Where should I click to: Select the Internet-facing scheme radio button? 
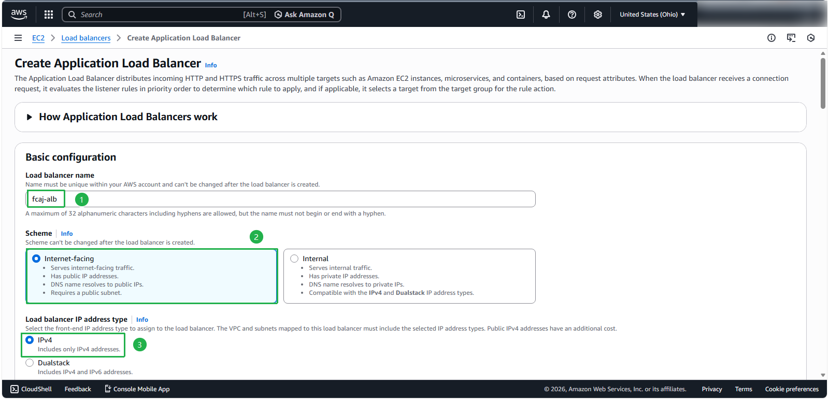pos(36,259)
